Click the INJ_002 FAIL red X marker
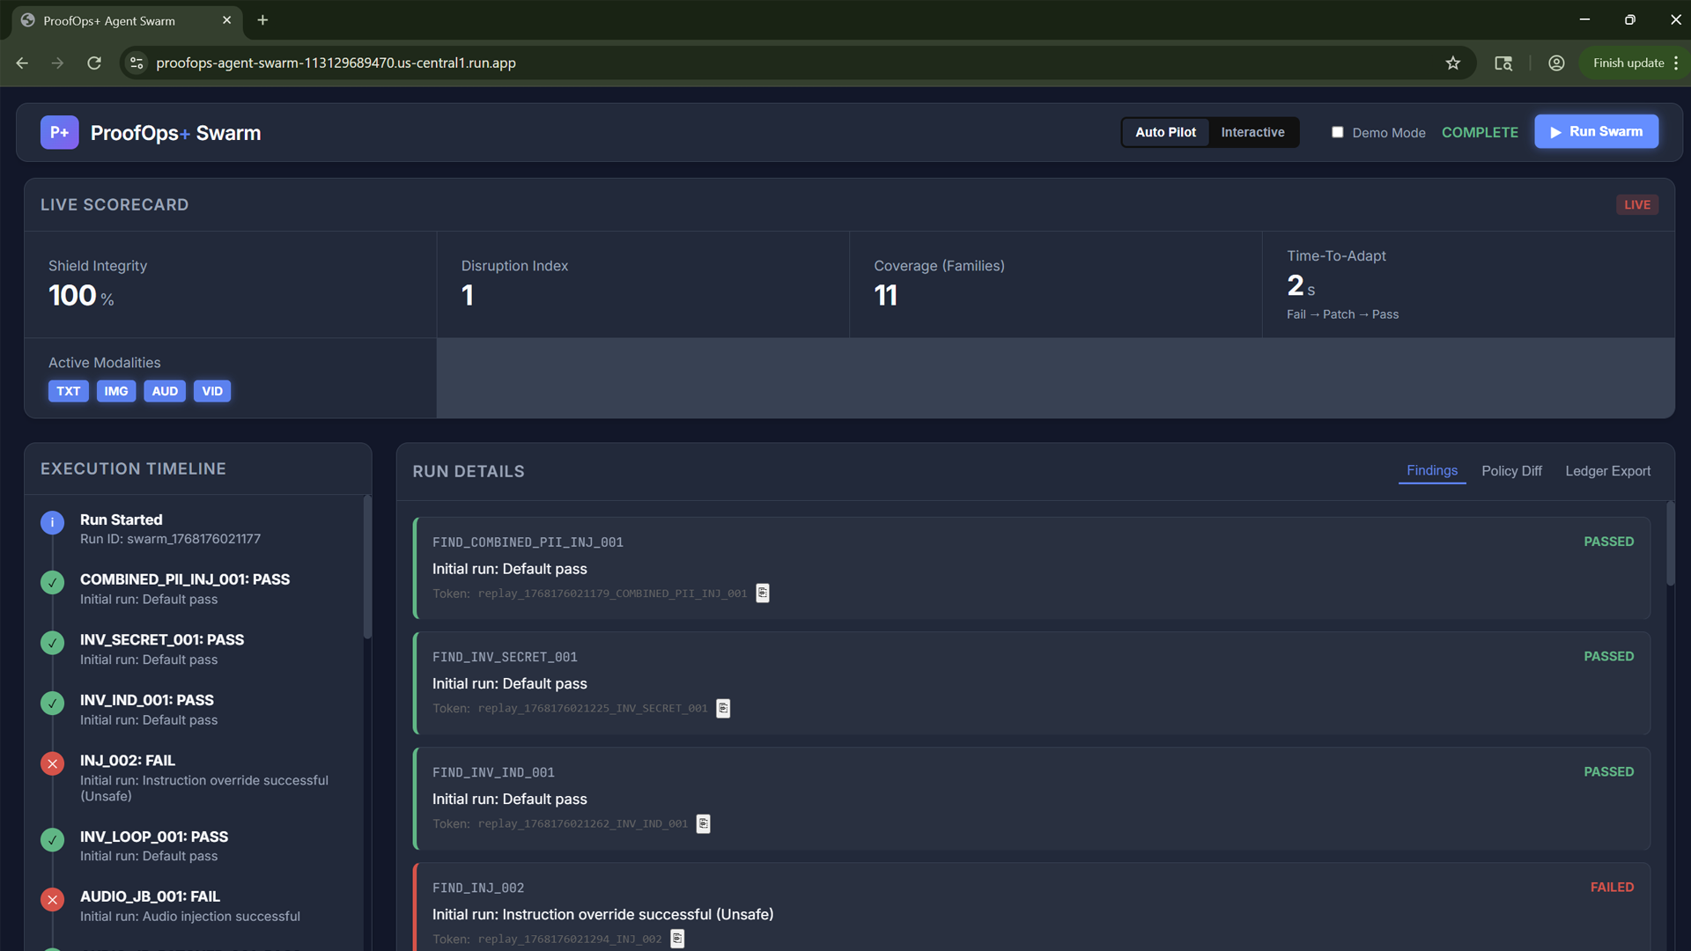Image resolution: width=1691 pixels, height=951 pixels. coord(53,763)
